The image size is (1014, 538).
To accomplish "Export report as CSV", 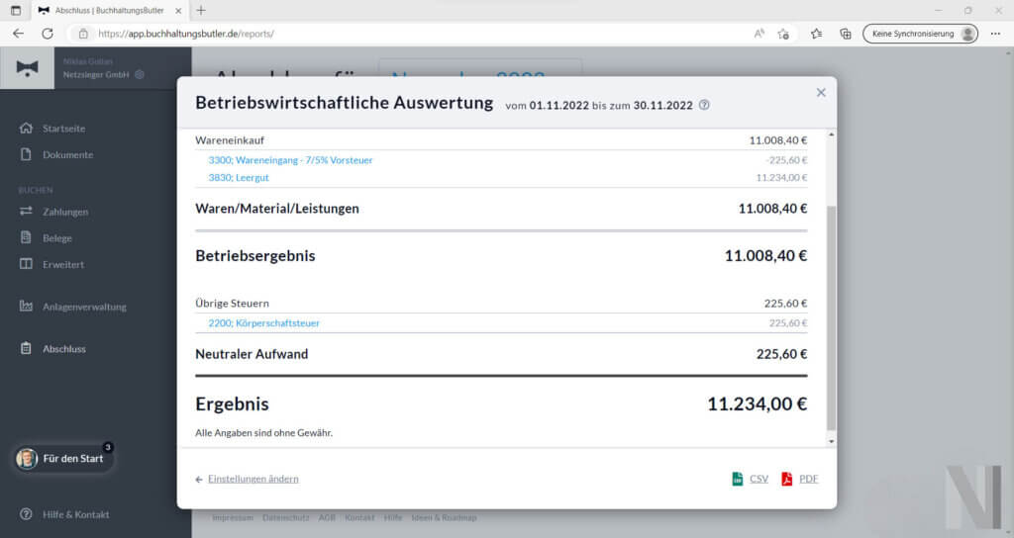I will pyautogui.click(x=751, y=479).
